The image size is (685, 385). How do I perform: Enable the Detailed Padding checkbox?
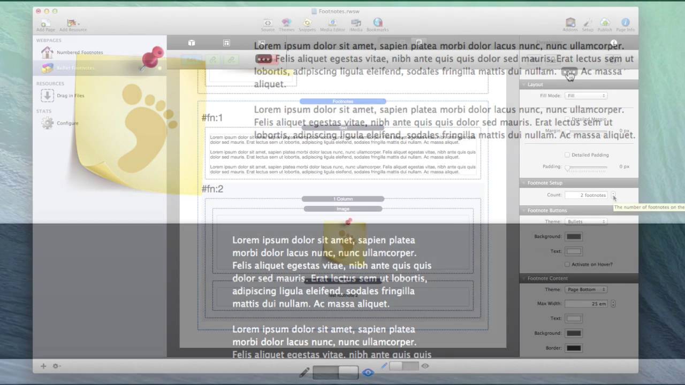coord(567,155)
